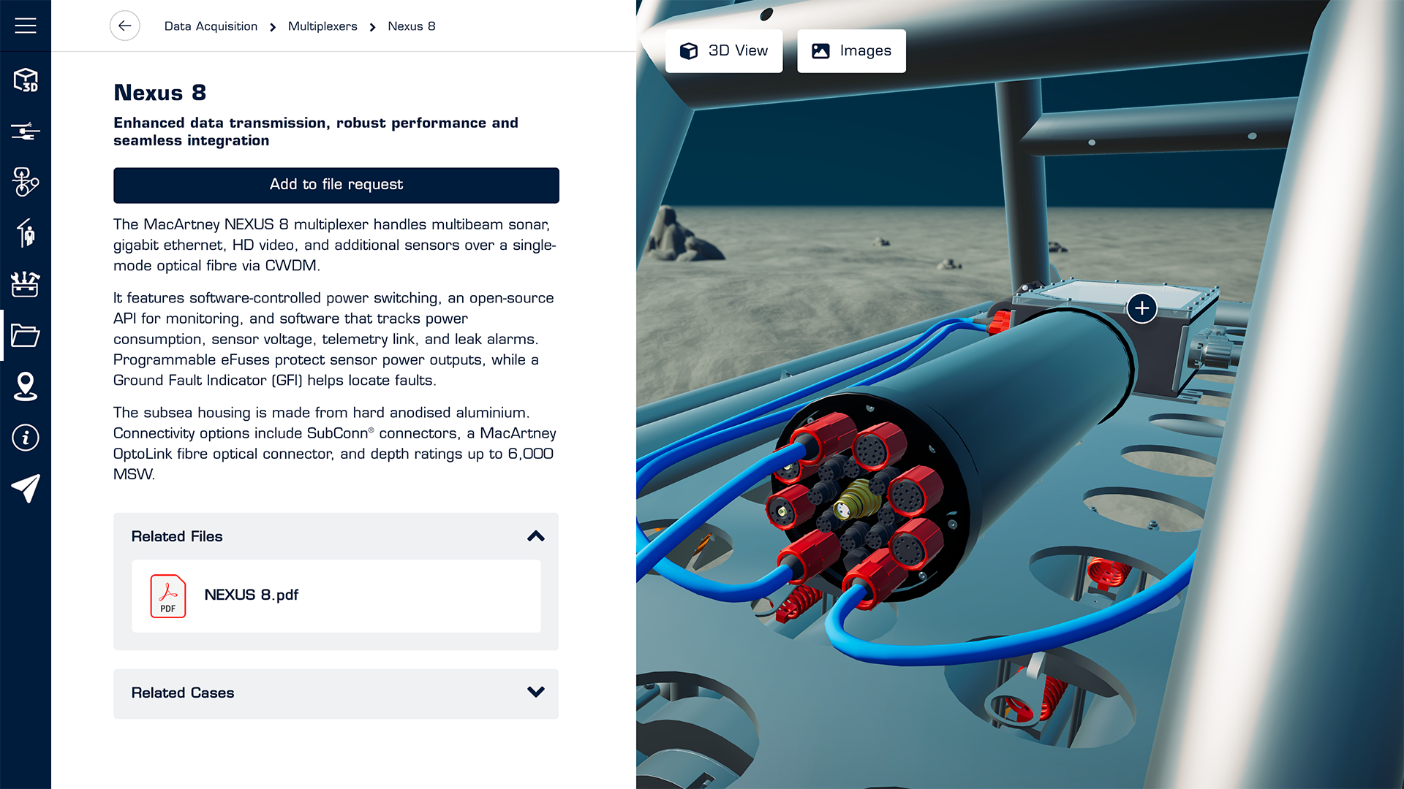
Task: Open the NEXUS 8.pdf file
Action: pos(336,596)
